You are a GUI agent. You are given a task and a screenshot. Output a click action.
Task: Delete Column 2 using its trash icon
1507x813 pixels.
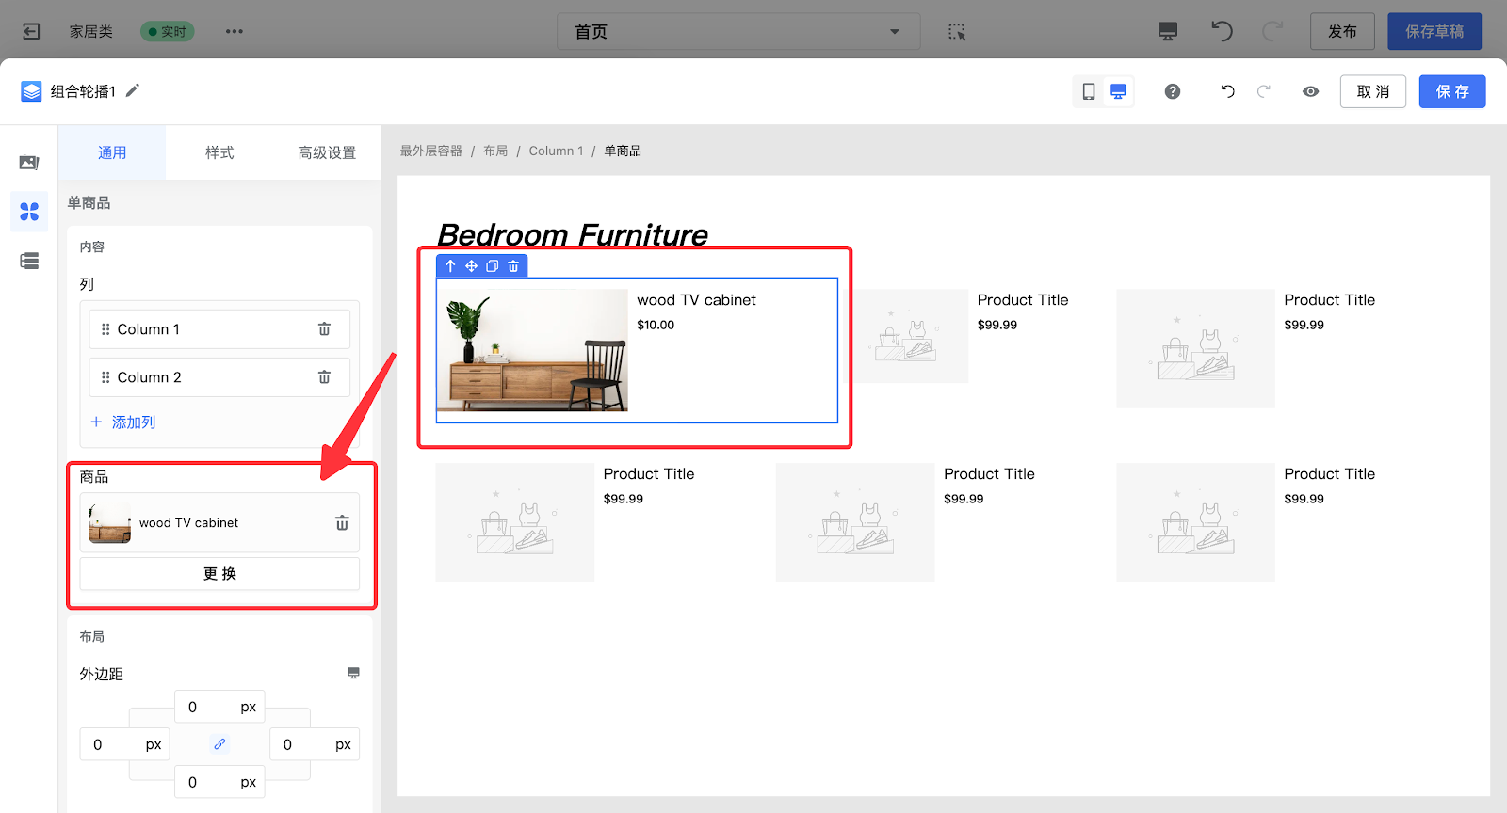pyautogui.click(x=324, y=377)
